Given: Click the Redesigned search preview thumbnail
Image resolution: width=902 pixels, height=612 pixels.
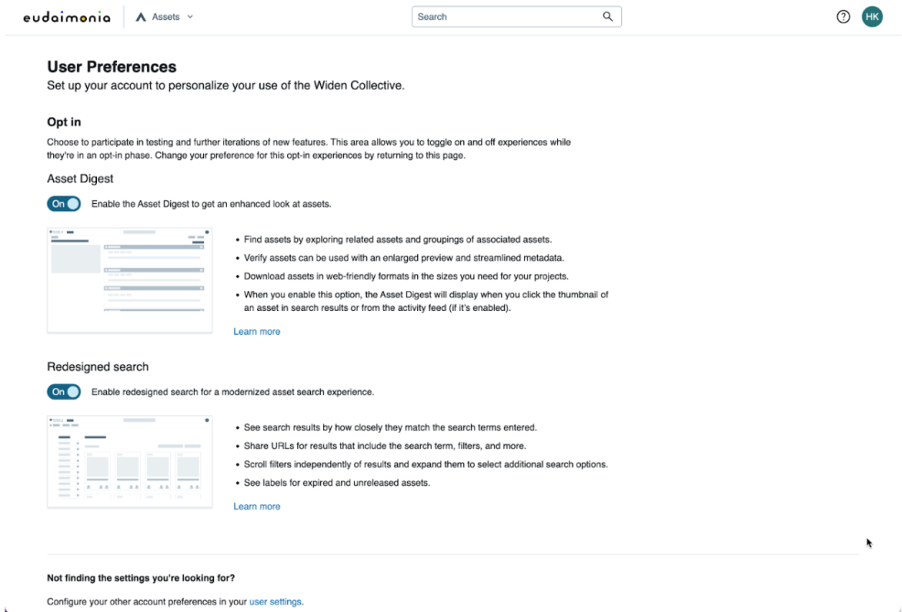Looking at the screenshot, I should (129, 462).
